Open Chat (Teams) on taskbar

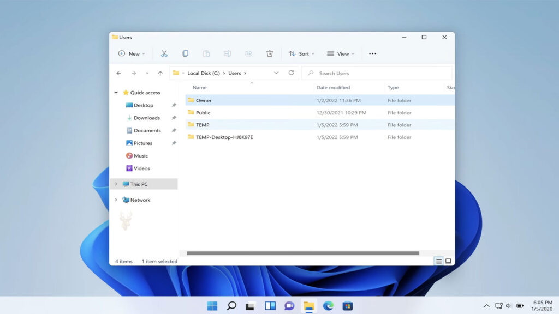289,306
